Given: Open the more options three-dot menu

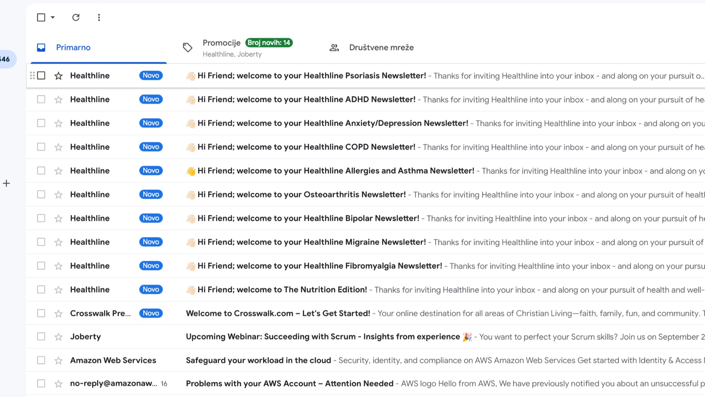Looking at the screenshot, I should (x=99, y=17).
